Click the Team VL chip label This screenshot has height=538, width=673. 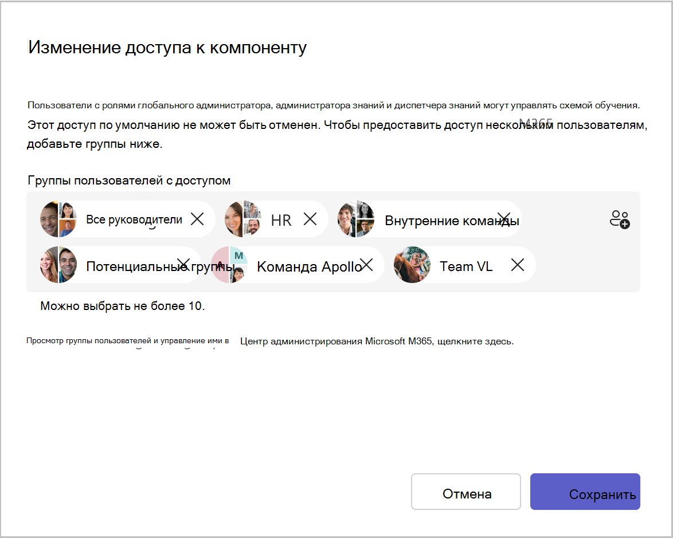point(466,266)
